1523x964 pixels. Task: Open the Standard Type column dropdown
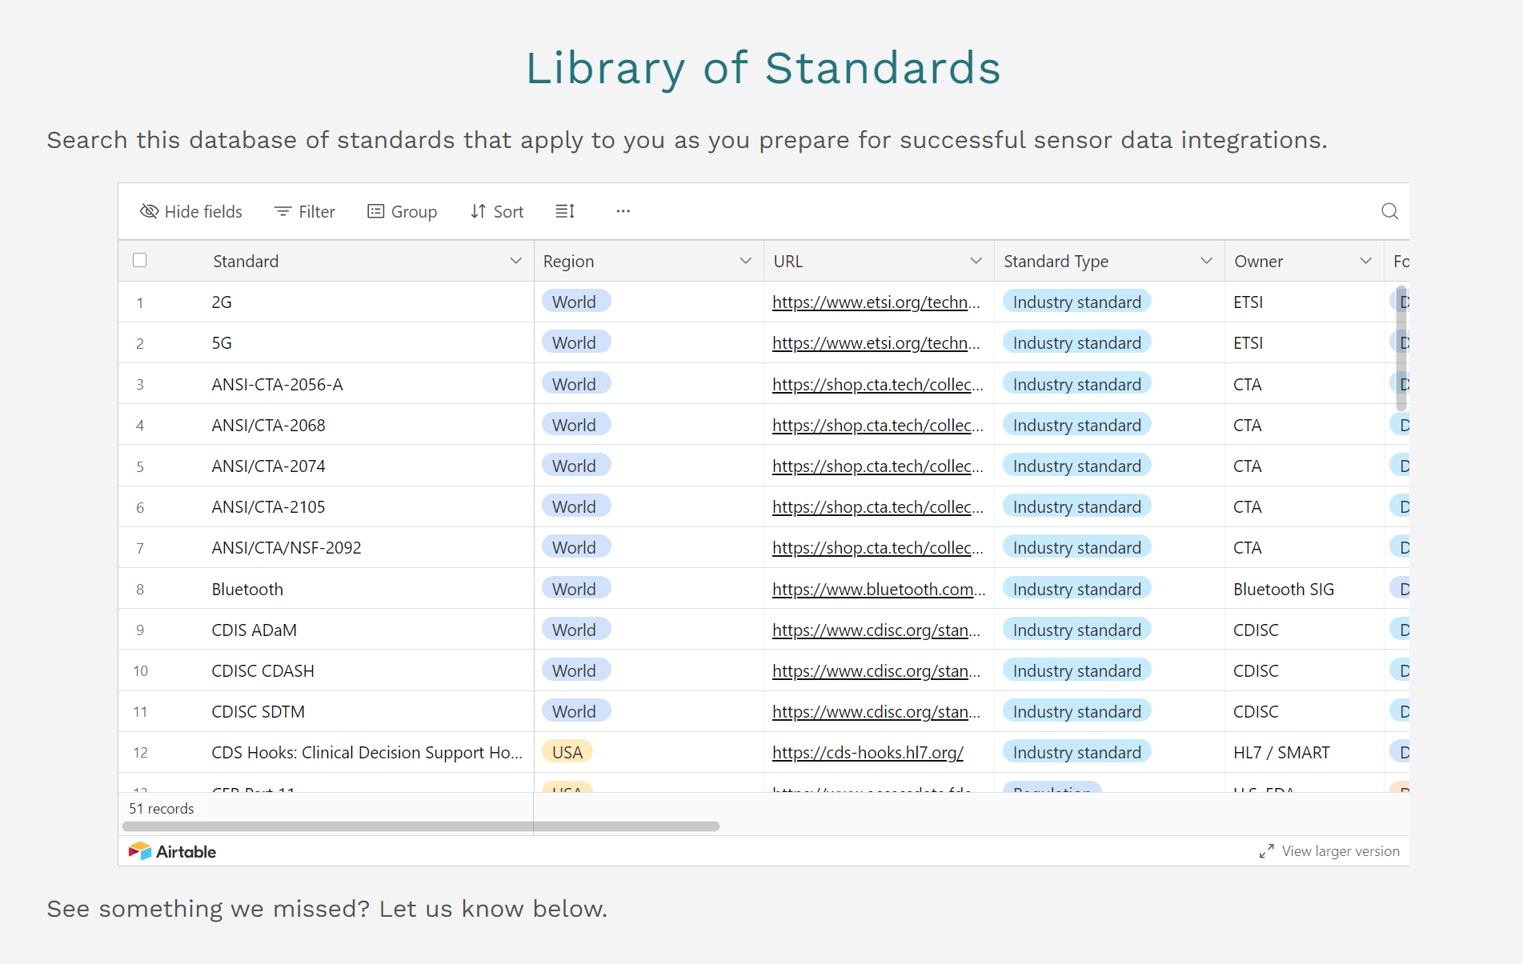(x=1207, y=261)
